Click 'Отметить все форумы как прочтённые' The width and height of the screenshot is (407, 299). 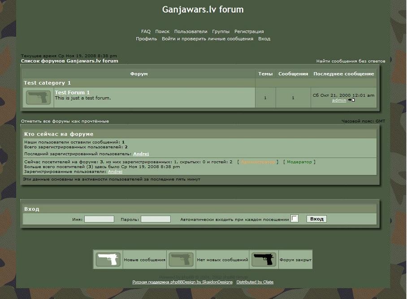coord(65,121)
